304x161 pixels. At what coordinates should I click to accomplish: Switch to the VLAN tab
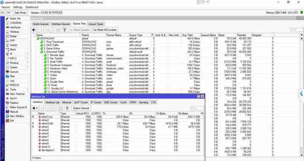pyautogui.click(x=123, y=103)
